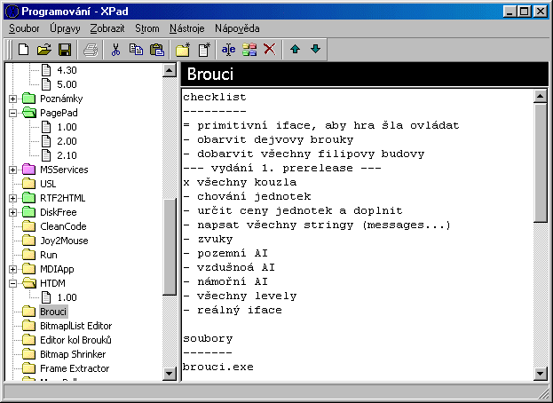The width and height of the screenshot is (553, 403).
Task: Select page 1.00 under PagePad
Action: [x=67, y=127]
